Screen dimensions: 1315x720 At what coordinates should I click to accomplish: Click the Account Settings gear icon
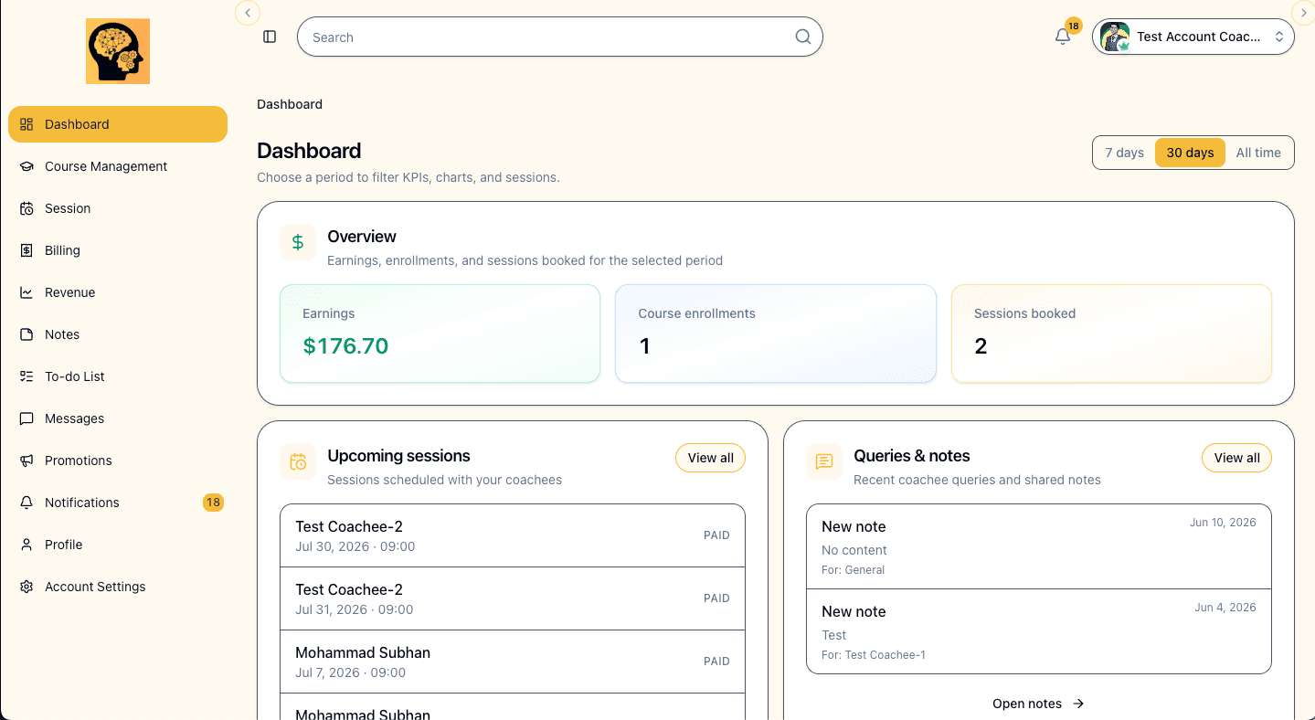tap(27, 587)
